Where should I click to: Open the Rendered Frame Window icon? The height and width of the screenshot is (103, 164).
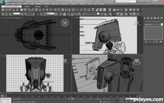pyautogui.click(x=134, y=14)
